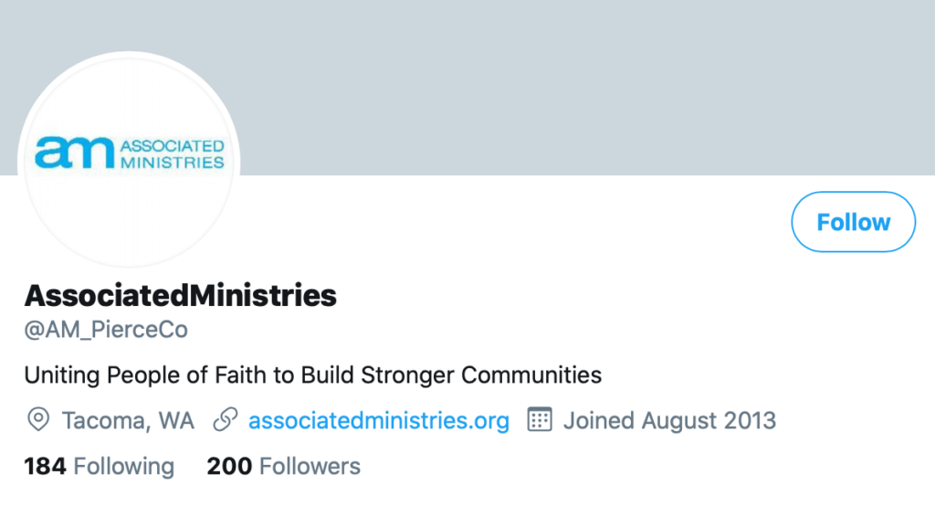View the 184 Following list
935x527 pixels.
(x=99, y=467)
